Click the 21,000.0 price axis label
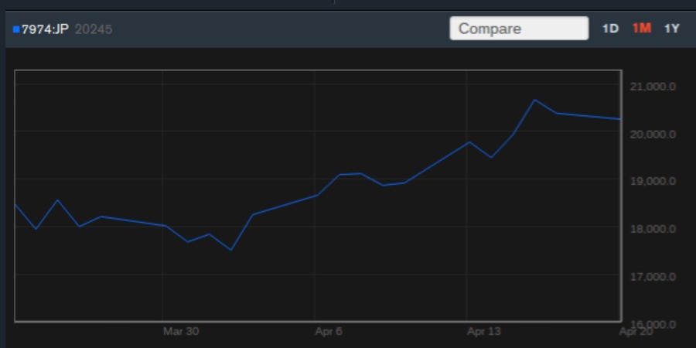The height and width of the screenshot is (348, 696). (x=653, y=87)
